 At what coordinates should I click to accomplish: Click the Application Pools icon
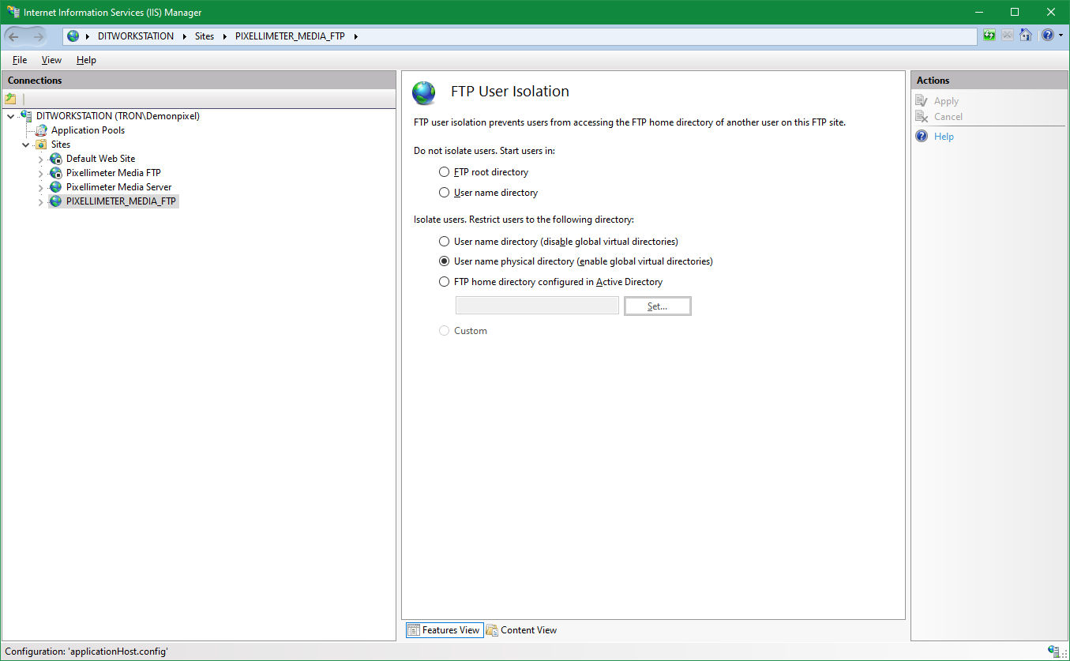click(41, 130)
